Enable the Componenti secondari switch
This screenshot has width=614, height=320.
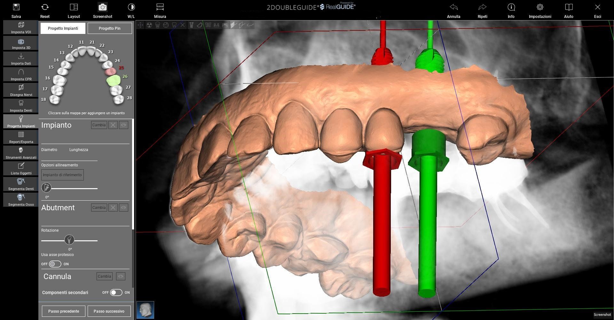pos(116,292)
